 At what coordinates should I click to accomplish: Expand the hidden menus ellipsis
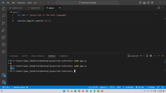click(40, 3)
